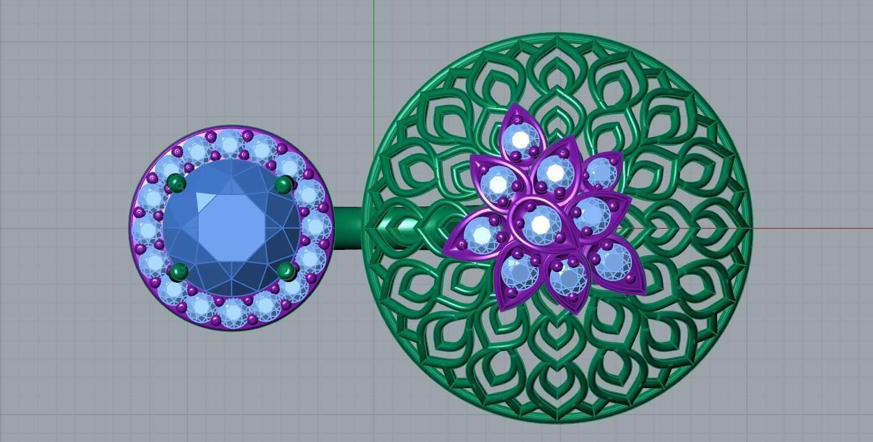Image resolution: width=873 pixels, height=442 pixels.
Task: Select the bottom-right petal stone of purple flower
Action: [614, 262]
